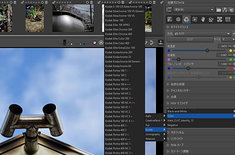The image size is (235, 155).
Task: Select the checkmarked leafy thumbnail
Action: (x=34, y=18)
